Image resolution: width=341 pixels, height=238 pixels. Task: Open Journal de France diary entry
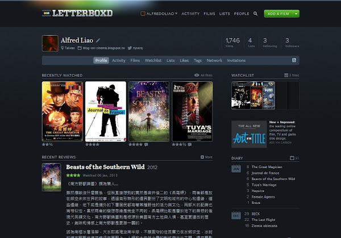[x=265, y=173]
